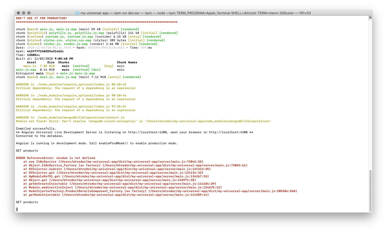The width and height of the screenshot is (387, 232).
Task: Click the terminal cursor block at the prompt
Action: pos(17,209)
